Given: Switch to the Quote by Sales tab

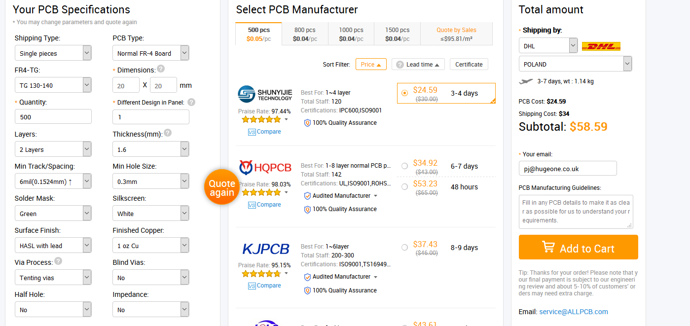Looking at the screenshot, I should (456, 34).
